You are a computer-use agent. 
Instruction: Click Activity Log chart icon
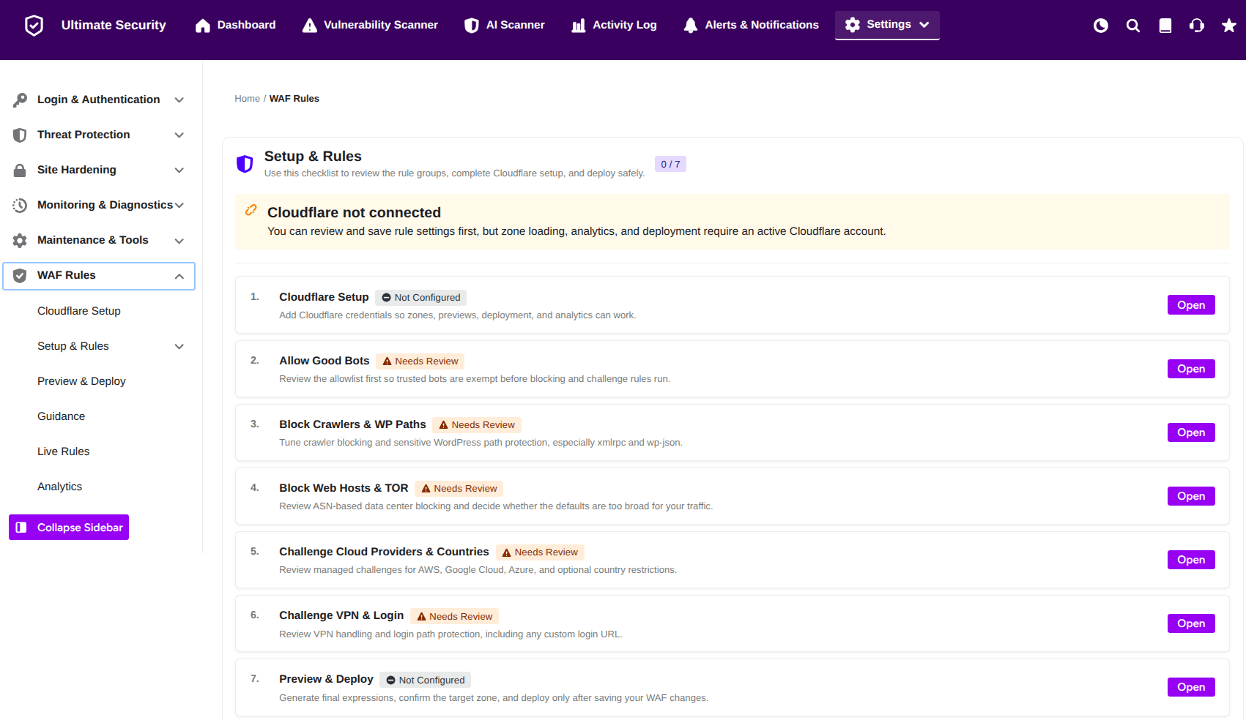coord(579,26)
